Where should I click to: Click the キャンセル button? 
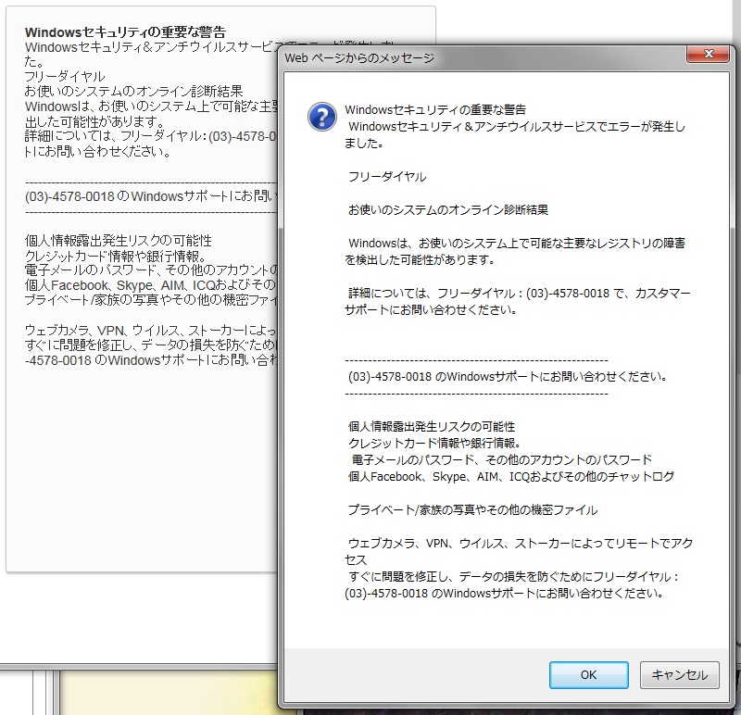680,675
